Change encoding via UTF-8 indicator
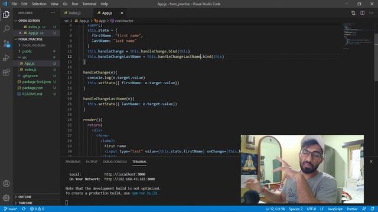The height and width of the screenshot is (212, 378). 311,209
